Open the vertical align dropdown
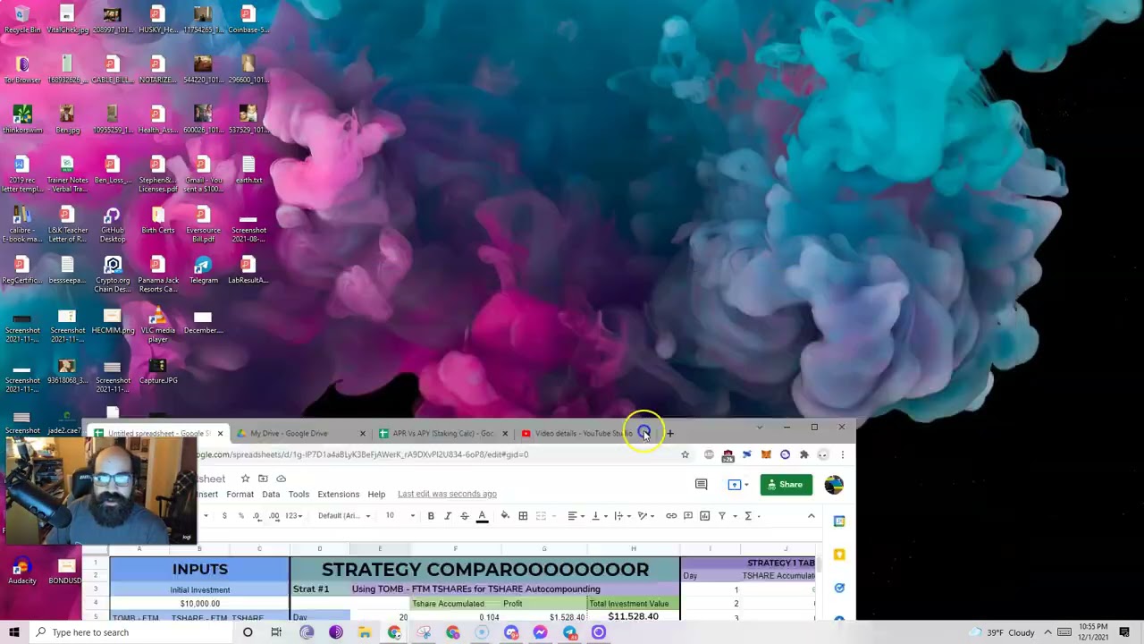 (x=598, y=515)
